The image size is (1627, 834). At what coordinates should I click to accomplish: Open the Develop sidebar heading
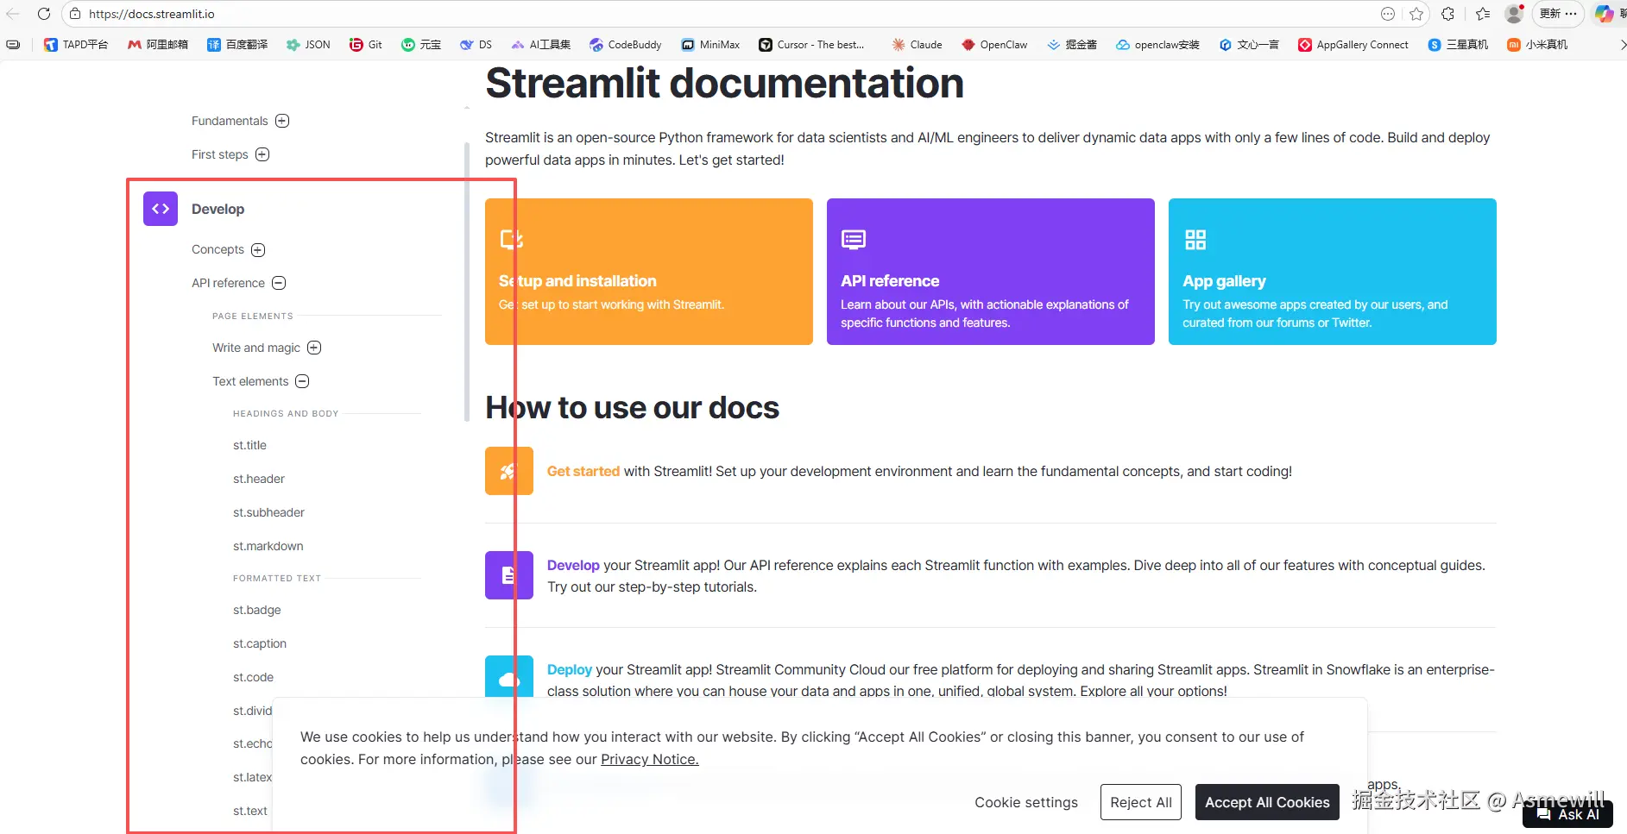coord(218,209)
